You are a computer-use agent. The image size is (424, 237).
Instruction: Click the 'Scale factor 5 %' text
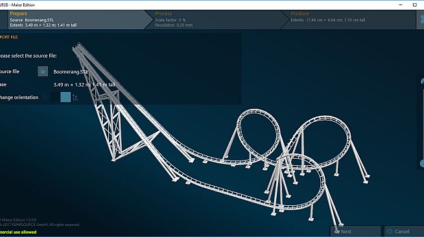(x=171, y=20)
